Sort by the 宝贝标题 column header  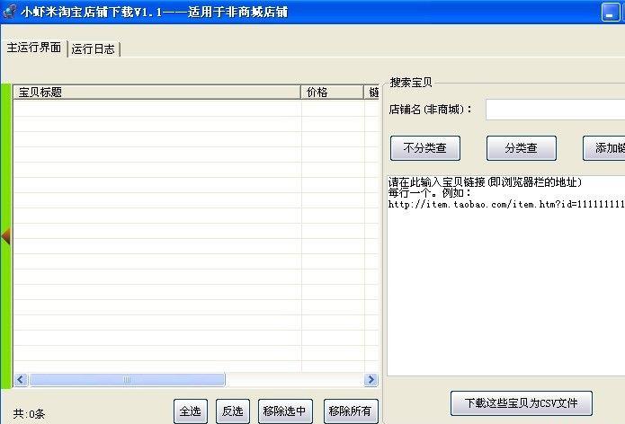coord(156,92)
